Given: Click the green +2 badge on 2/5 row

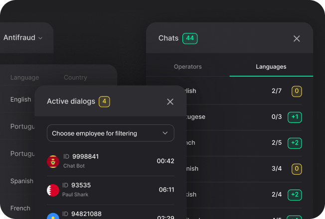Looking at the screenshot, I should (295, 143).
